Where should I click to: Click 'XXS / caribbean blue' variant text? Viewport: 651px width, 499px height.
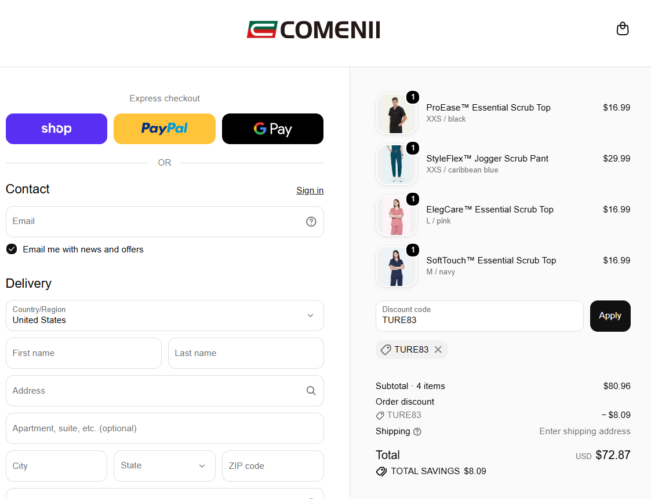462,170
